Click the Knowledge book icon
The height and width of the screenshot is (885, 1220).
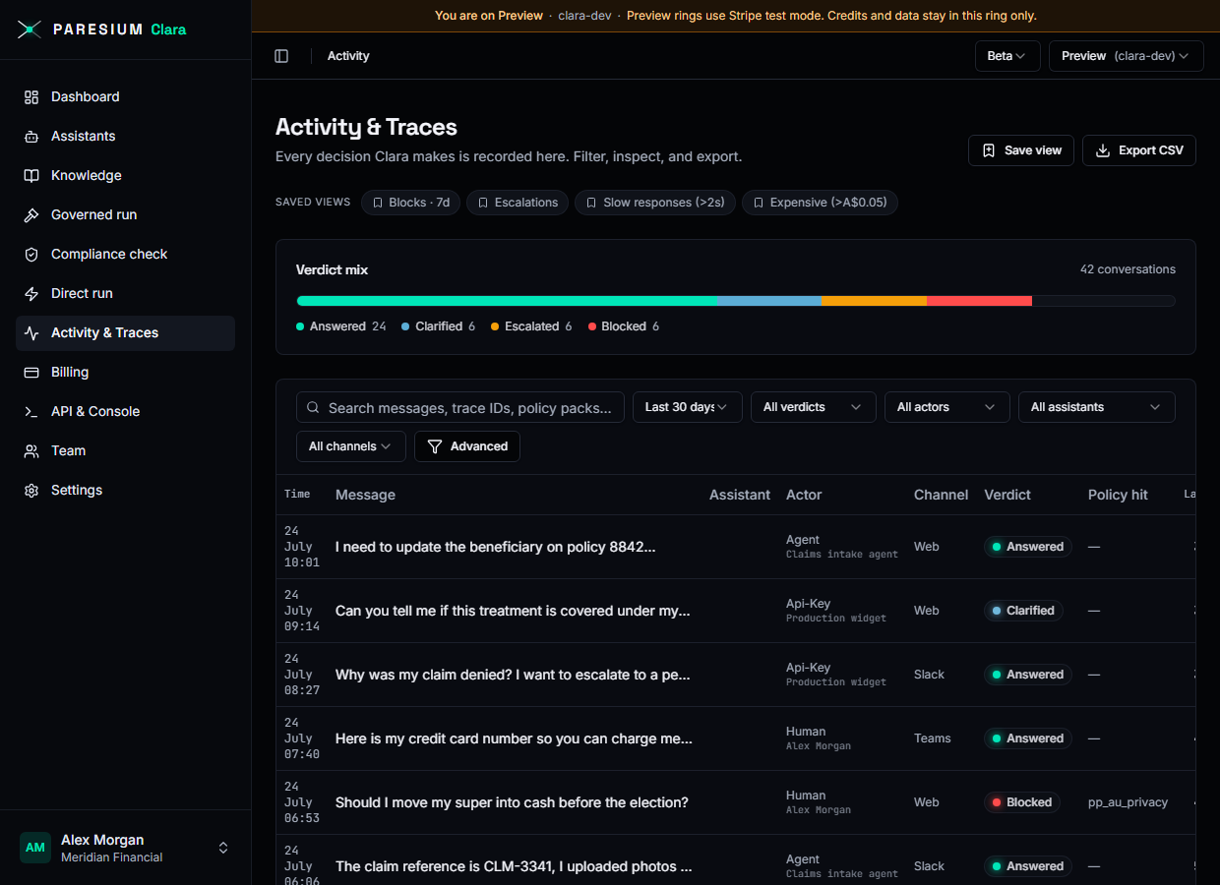coord(31,175)
